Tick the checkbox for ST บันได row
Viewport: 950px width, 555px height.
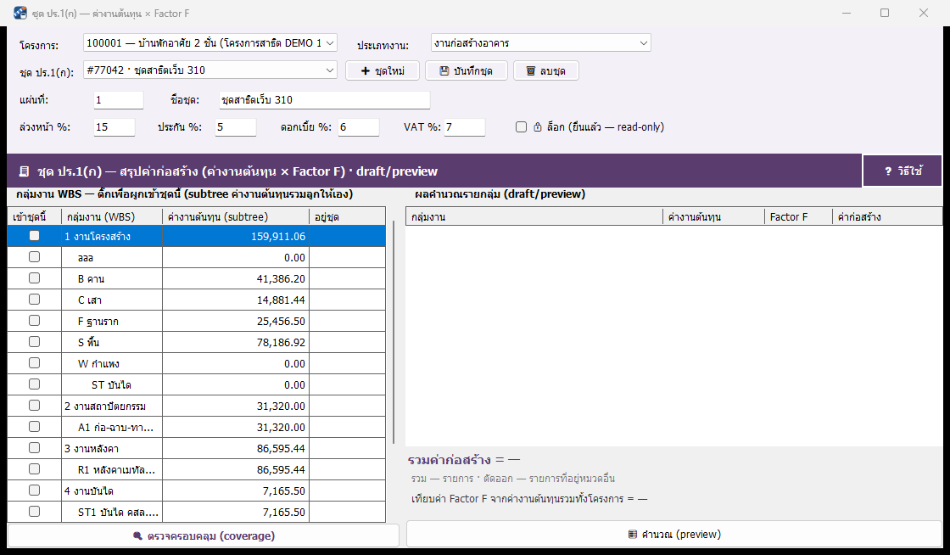pyautogui.click(x=35, y=384)
